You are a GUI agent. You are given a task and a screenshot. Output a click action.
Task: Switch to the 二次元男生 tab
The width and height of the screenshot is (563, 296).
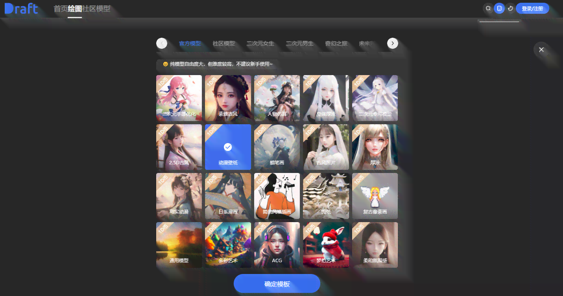coord(300,43)
